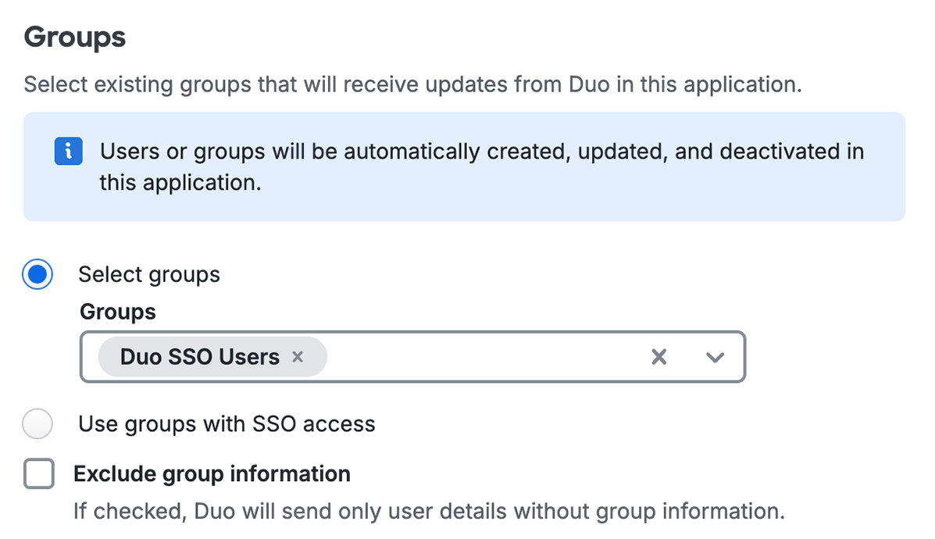Select the Duo SSO Users chip
This screenshot has width=935, height=539.
199,357
